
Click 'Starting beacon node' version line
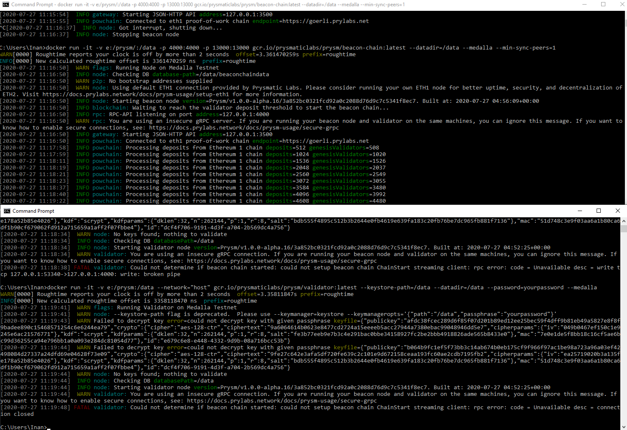[x=270, y=101]
